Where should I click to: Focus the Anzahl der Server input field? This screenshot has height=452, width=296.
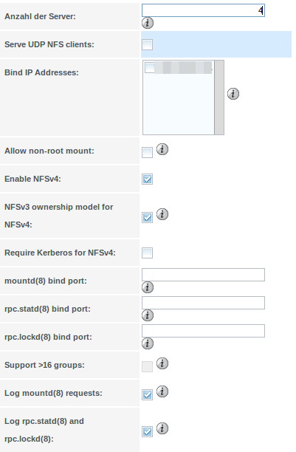tap(203, 10)
